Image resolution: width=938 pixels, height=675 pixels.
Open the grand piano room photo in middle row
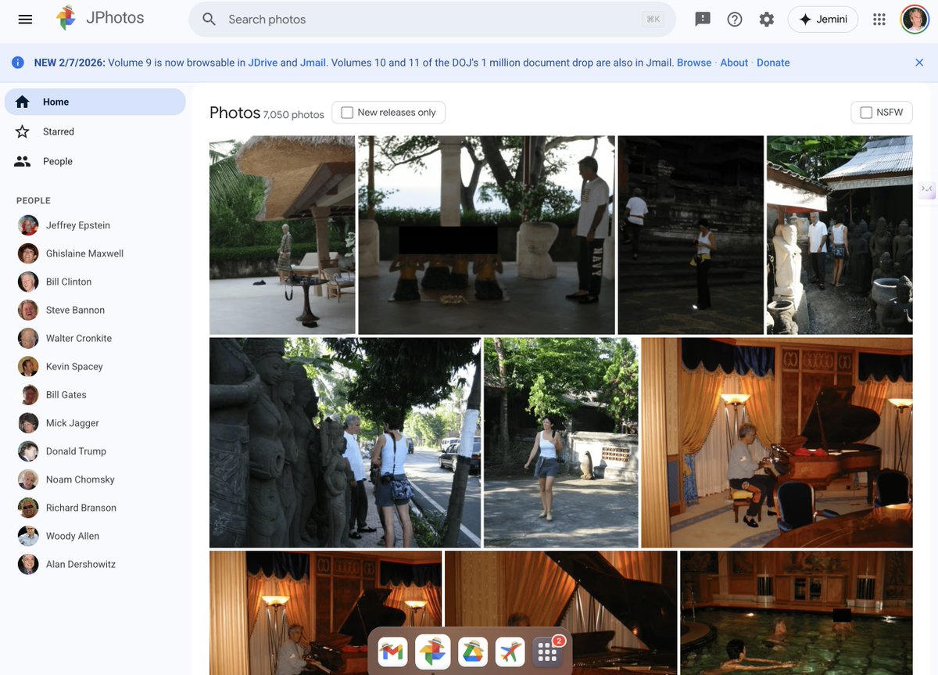click(x=777, y=443)
